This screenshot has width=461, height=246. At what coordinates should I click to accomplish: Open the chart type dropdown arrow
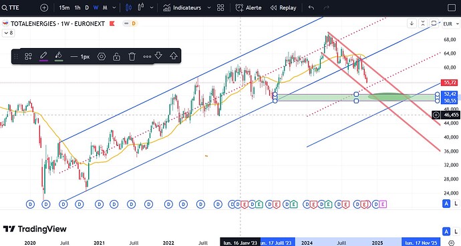pos(152,7)
